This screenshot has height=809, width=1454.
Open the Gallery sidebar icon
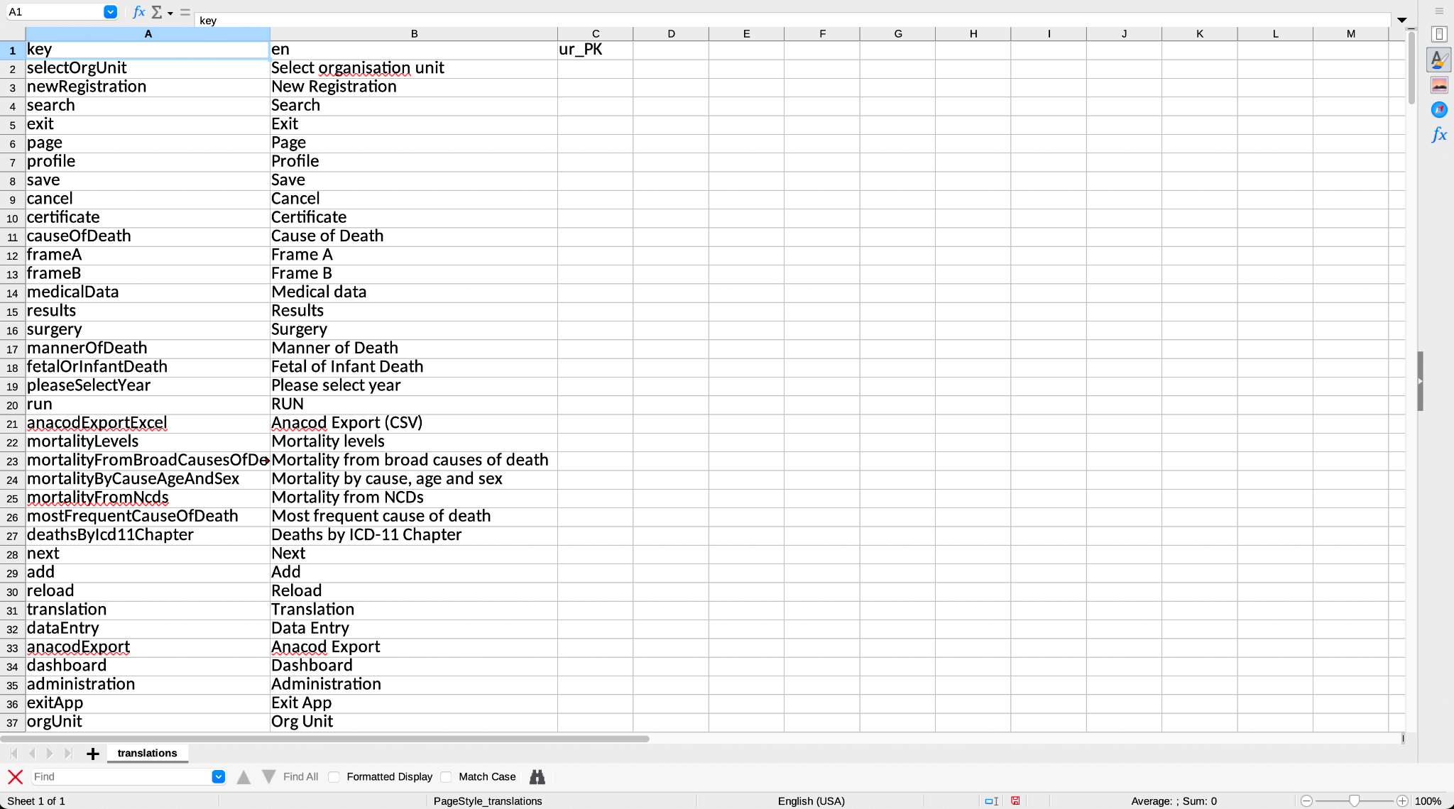coord(1439,85)
